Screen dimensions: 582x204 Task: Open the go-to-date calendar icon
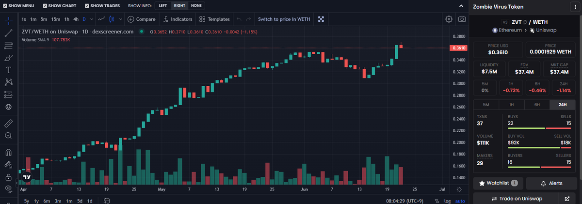107,200
